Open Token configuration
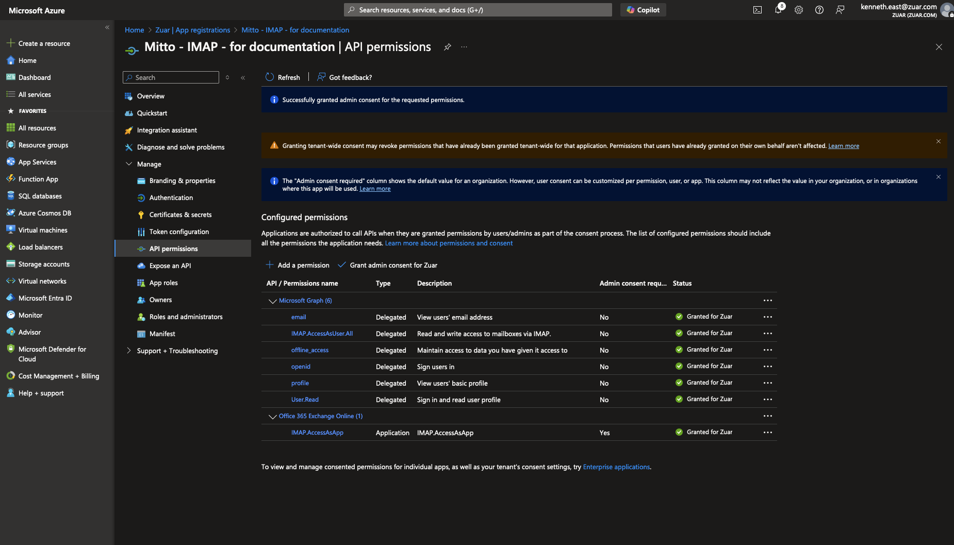954x545 pixels. click(x=179, y=232)
